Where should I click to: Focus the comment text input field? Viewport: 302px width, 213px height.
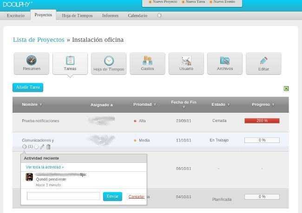[64, 196]
